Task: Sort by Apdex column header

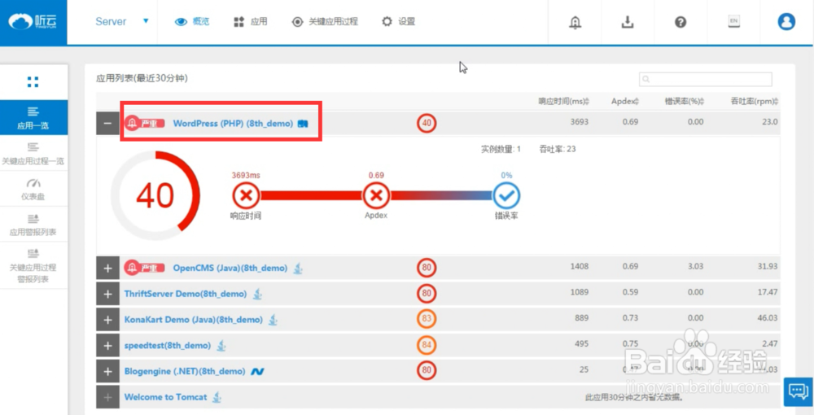Action: [625, 102]
